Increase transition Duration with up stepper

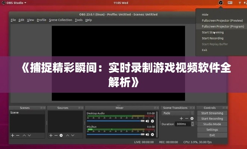[x=193, y=123]
